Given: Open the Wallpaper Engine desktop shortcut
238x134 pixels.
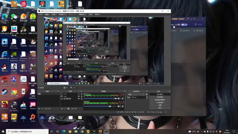Looking at the screenshot, I should click(24, 57).
